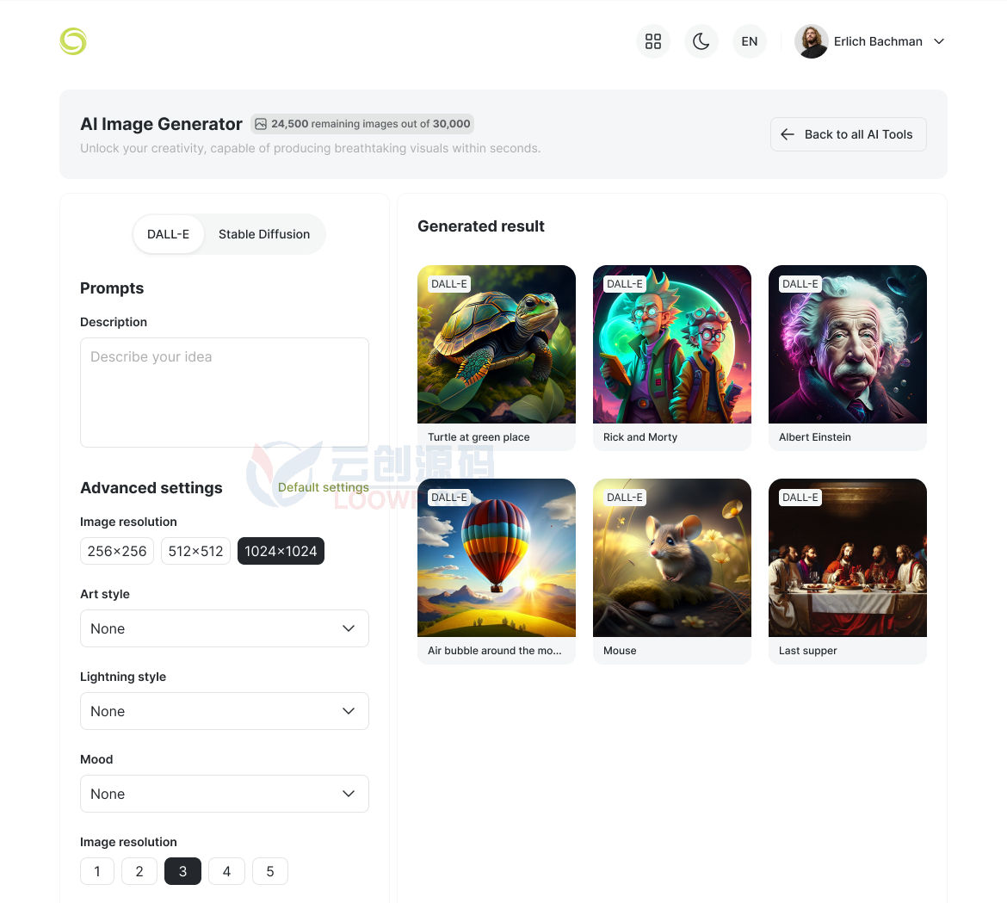Expand the Lightning style dropdown
This screenshot has height=903, width=1007.
coord(224,711)
